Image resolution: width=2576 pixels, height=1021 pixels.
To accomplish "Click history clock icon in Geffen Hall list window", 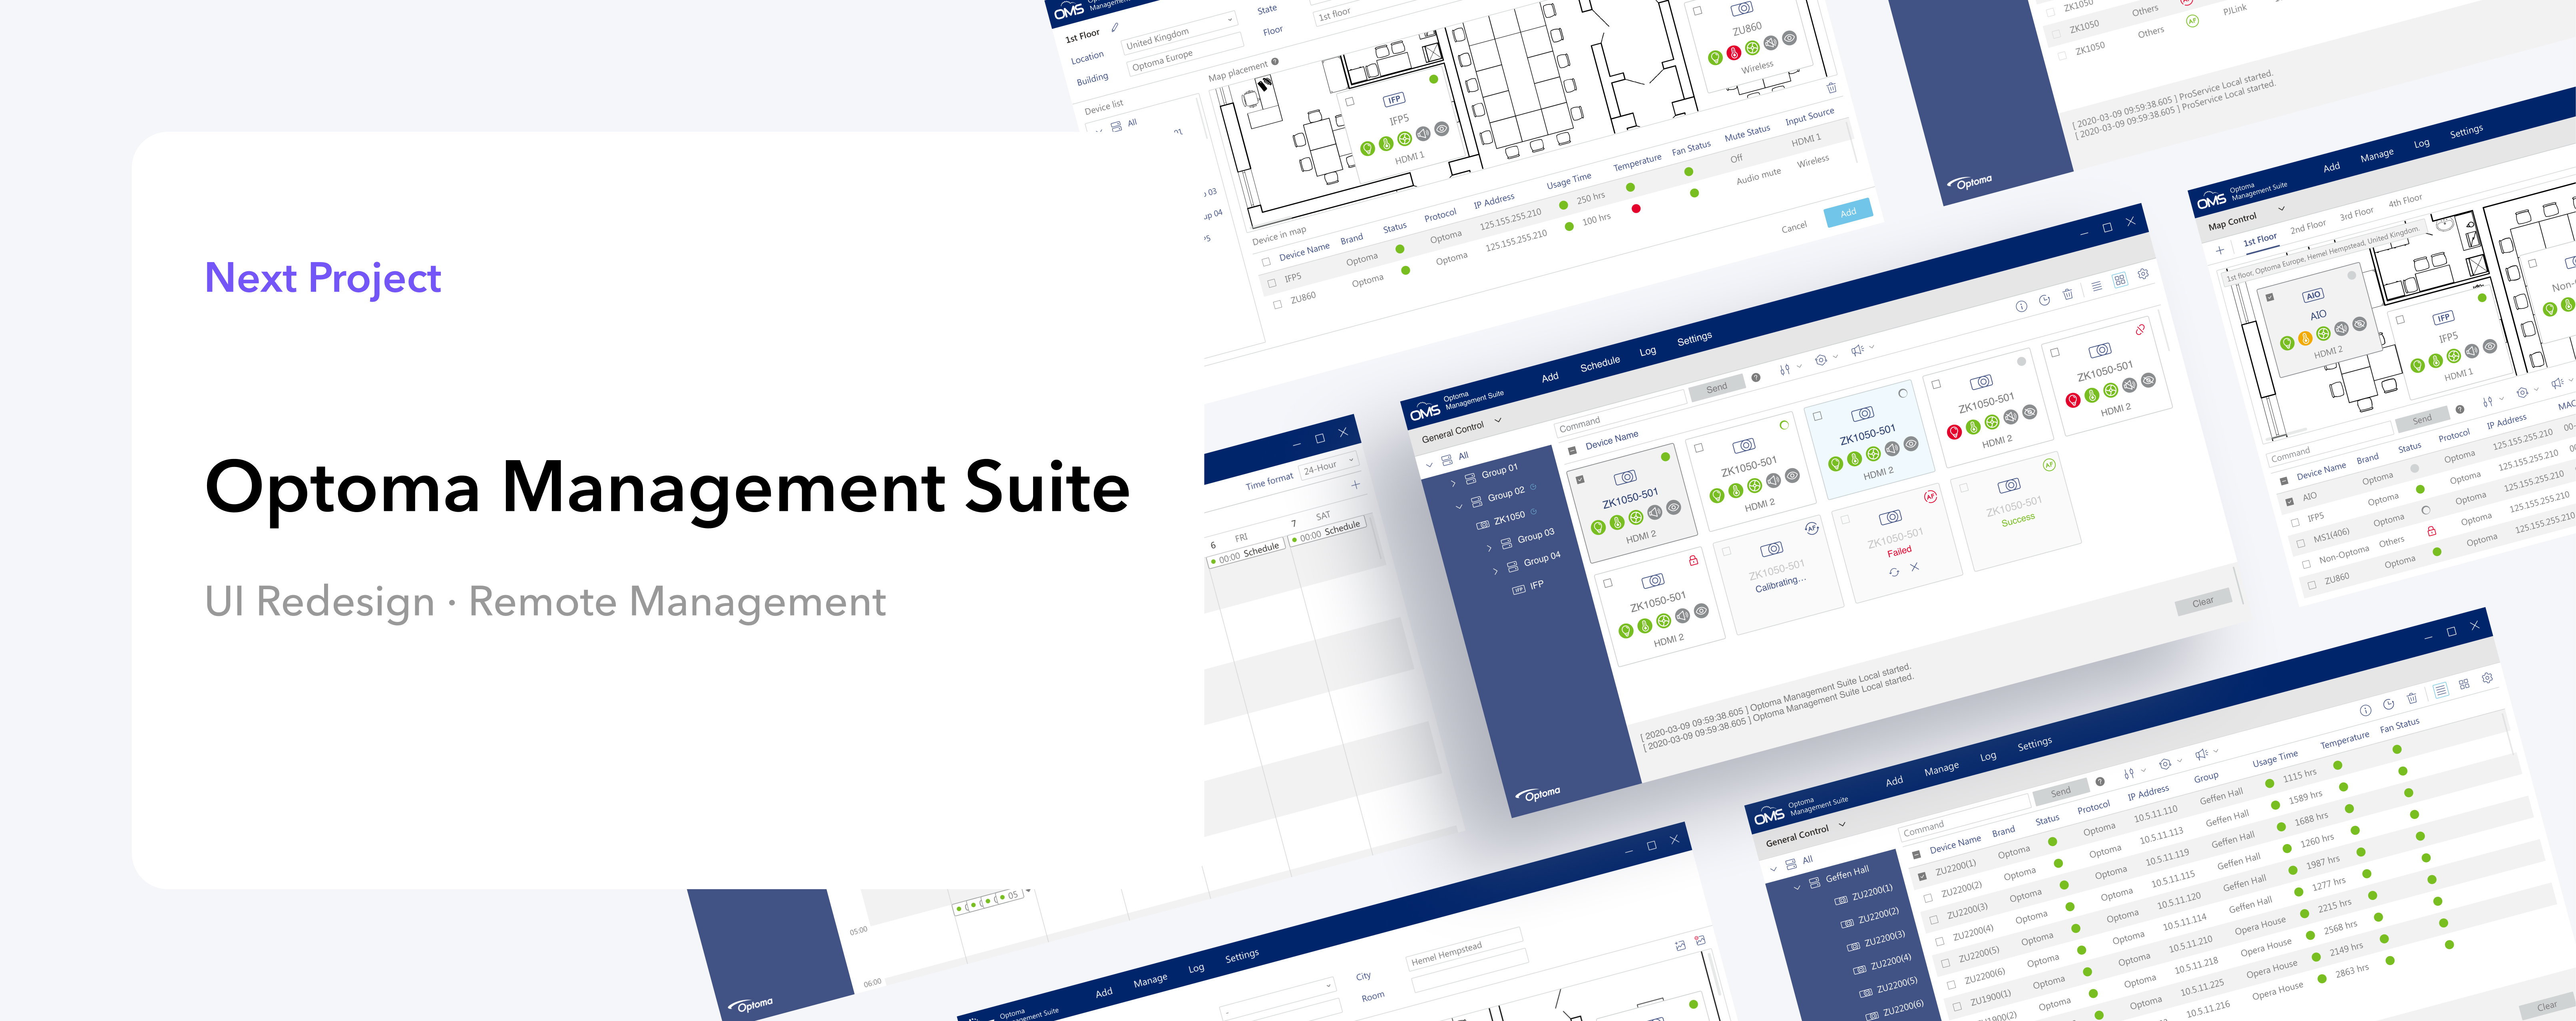I will (2389, 704).
